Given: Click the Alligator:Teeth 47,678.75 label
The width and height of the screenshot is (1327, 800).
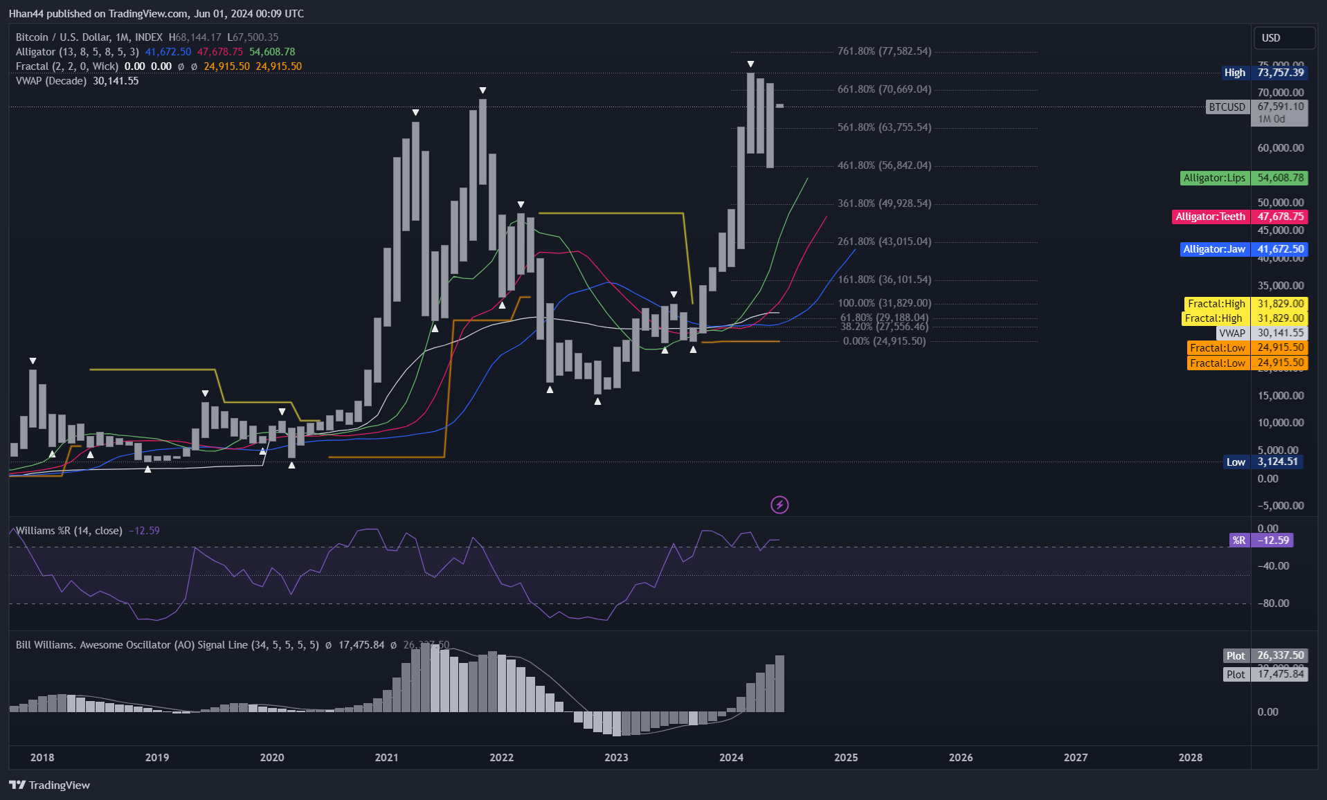Looking at the screenshot, I should [x=1240, y=217].
